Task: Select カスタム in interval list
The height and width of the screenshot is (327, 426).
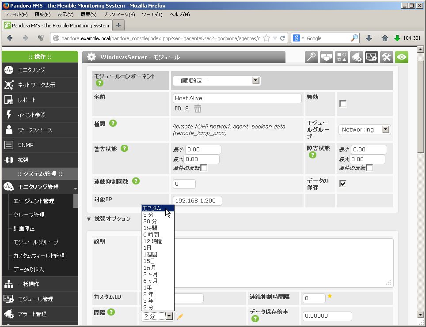Action: click(158, 208)
